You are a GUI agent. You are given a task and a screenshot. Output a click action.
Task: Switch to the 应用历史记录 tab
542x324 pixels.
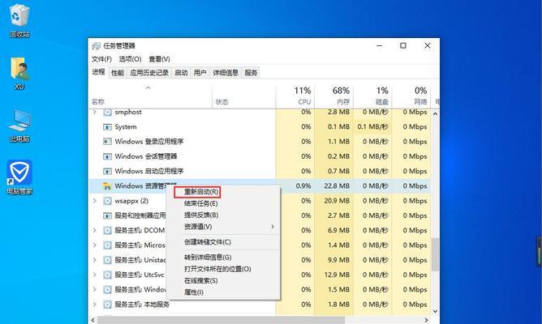click(x=149, y=73)
